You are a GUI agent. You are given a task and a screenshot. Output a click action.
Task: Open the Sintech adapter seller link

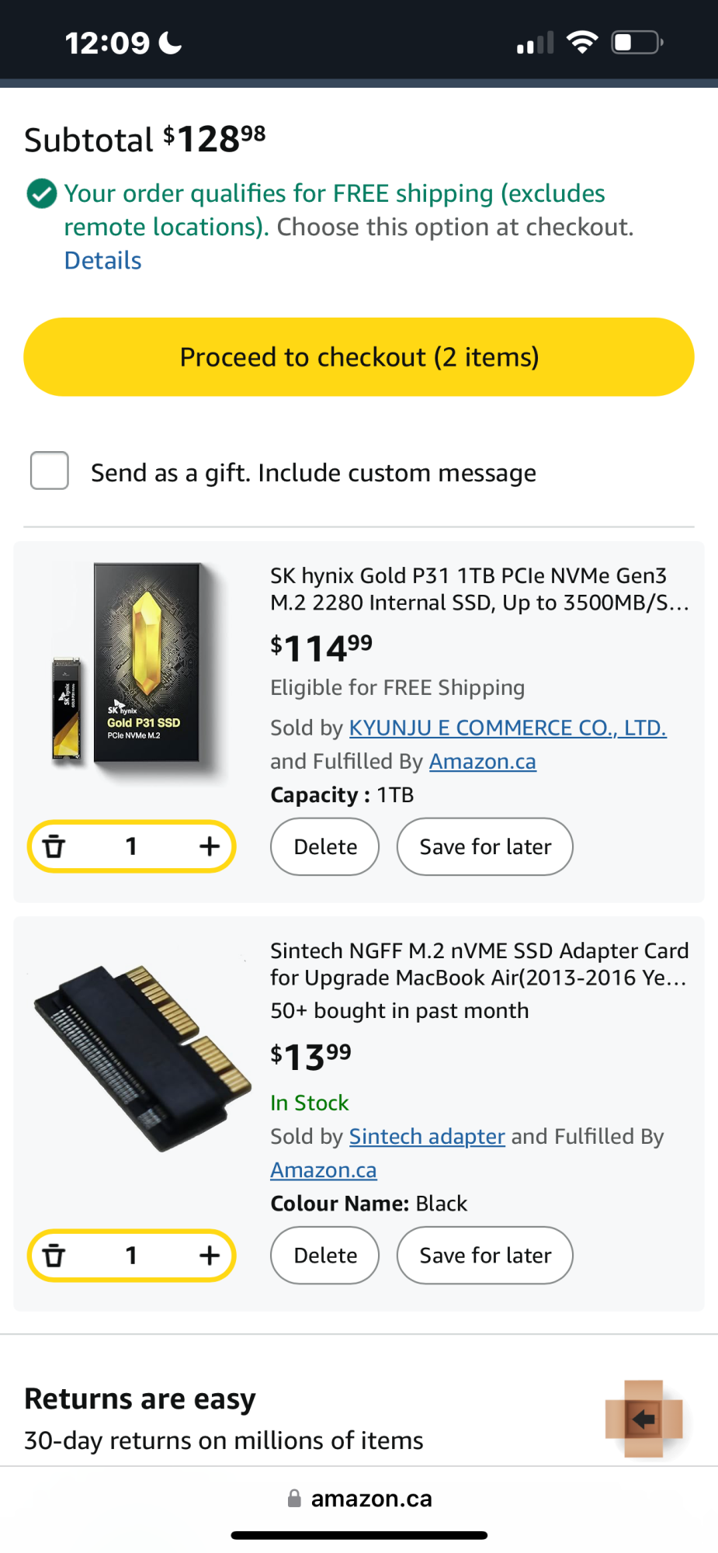click(427, 1136)
